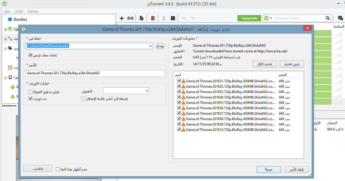Open the search provider dropdown arrow
The image size is (345, 181).
click(x=271, y=18)
